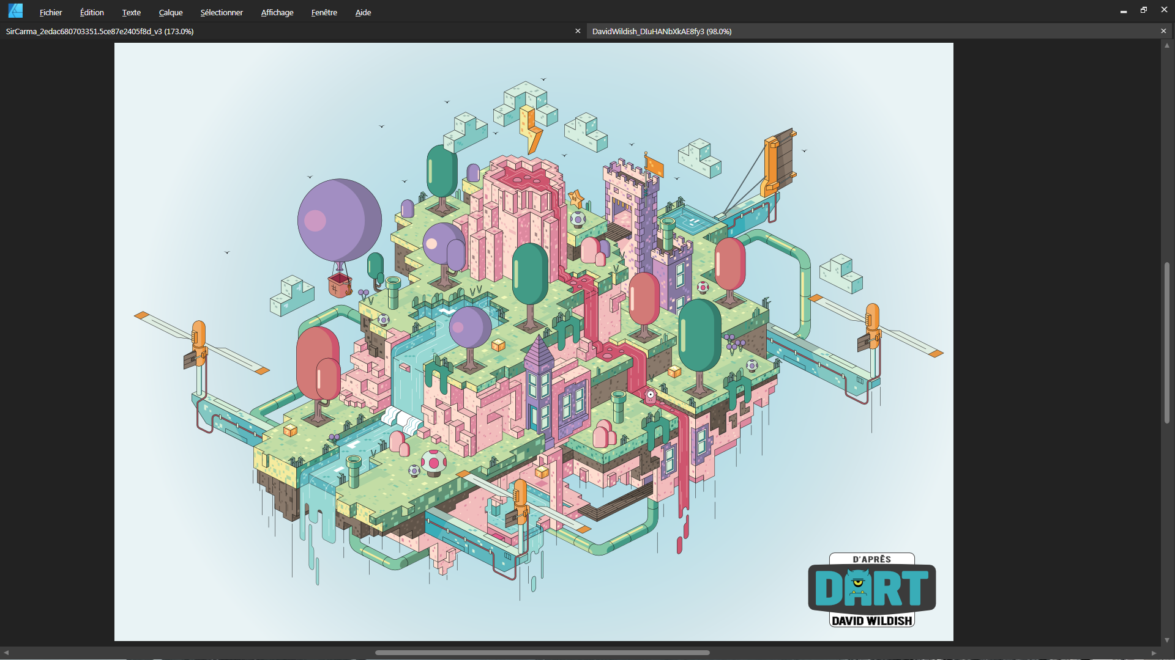Click the vertical scrollbar up arrow
This screenshot has height=660, width=1175.
pos(1168,46)
